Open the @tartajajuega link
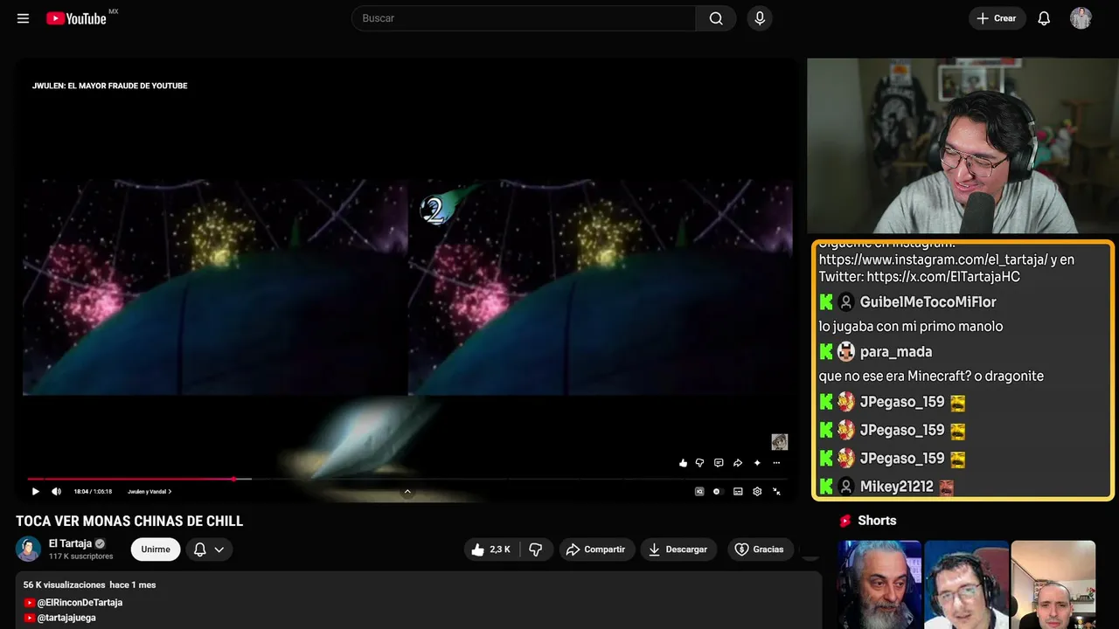This screenshot has height=629, width=1119. pyautogui.click(x=66, y=618)
